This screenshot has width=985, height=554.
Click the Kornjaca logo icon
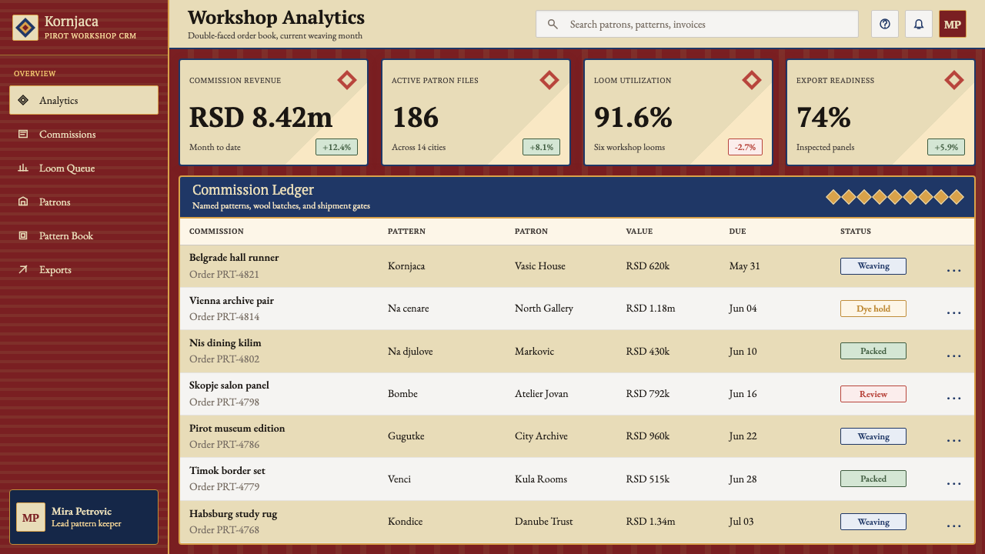click(x=25, y=28)
